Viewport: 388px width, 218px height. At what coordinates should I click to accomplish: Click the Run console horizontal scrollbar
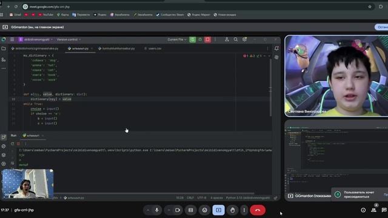coord(153,193)
